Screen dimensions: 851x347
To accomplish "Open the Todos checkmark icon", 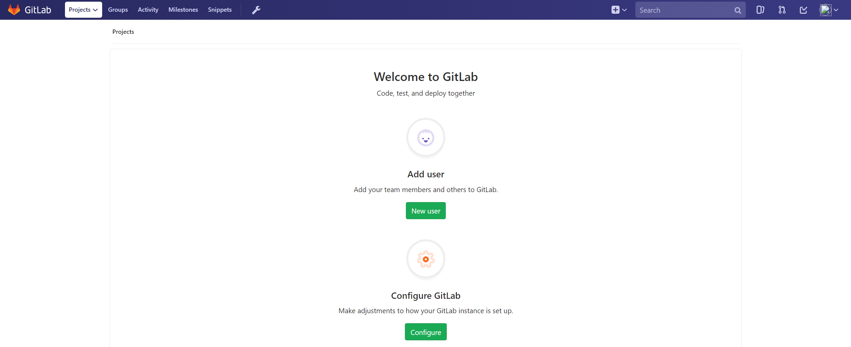I will 803,10.
